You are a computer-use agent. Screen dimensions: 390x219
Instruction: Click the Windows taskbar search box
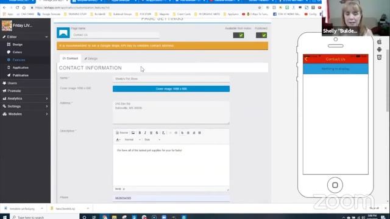click(x=44, y=217)
